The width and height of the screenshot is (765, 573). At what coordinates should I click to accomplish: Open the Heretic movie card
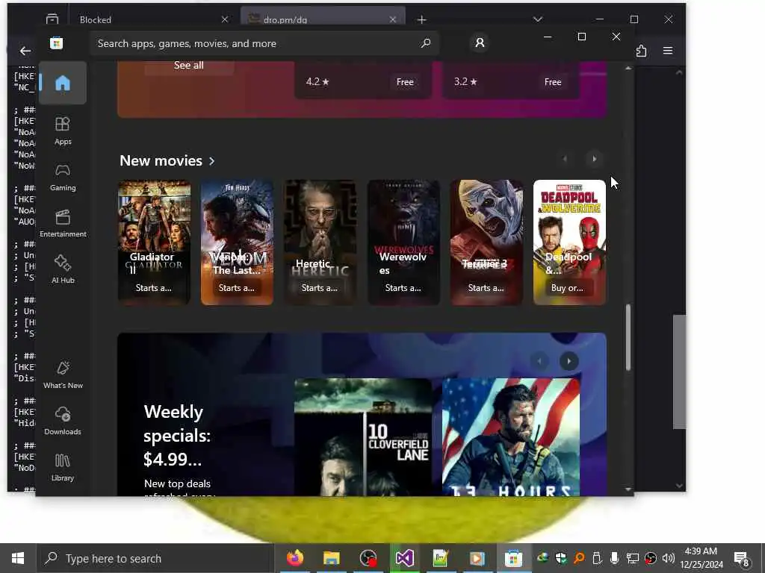click(320, 242)
